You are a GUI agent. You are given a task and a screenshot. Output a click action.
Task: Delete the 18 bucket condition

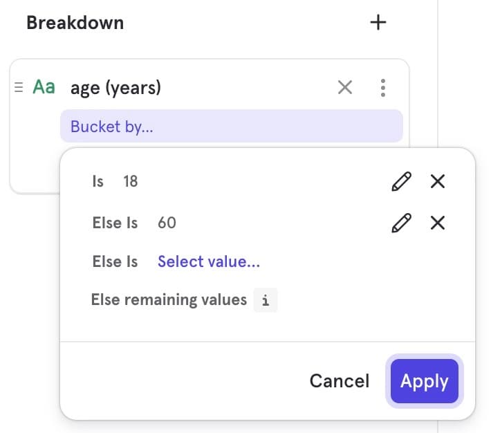[x=438, y=182]
